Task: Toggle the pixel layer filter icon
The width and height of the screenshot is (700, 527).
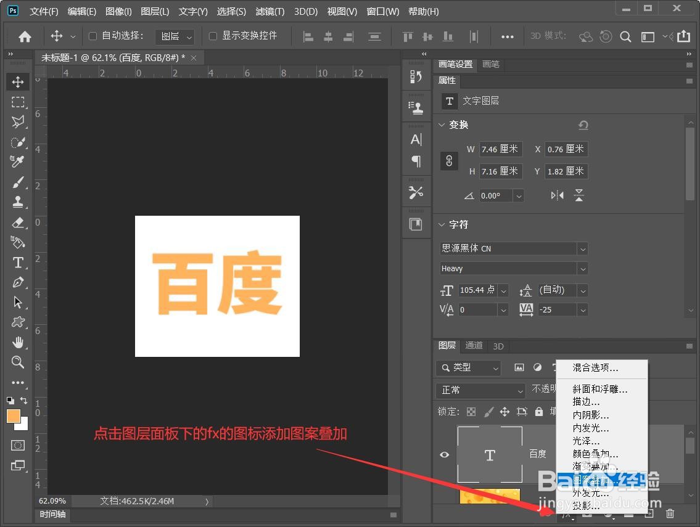Action: [x=519, y=367]
